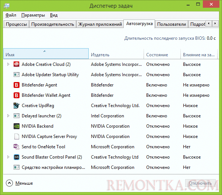
Task: Click the Send to OneNote Tool icon
Action: click(17, 147)
